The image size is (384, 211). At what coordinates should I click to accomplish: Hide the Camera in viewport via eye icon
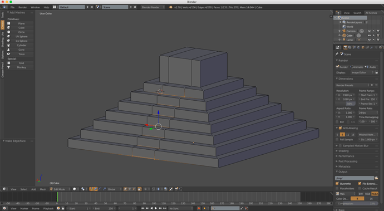point(370,31)
